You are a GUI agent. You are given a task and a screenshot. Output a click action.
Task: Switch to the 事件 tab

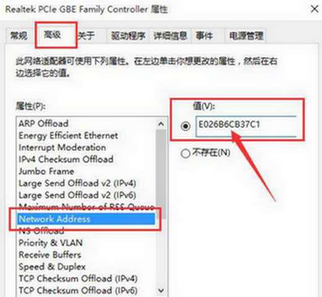(204, 36)
